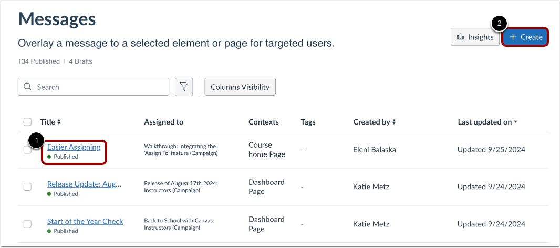This screenshot has height=248, width=560.
Task: Open the Easier Assigning message link
Action: [74, 147]
